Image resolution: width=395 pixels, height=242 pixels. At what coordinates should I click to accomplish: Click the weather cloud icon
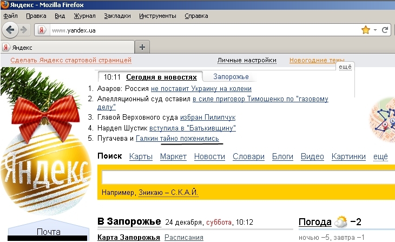341,222
